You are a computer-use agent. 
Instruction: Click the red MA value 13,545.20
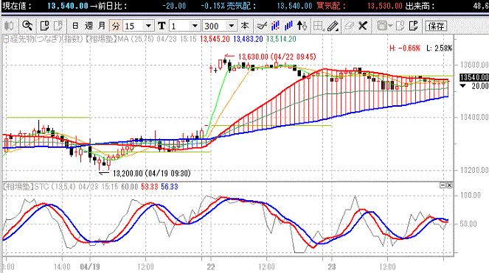215,39
